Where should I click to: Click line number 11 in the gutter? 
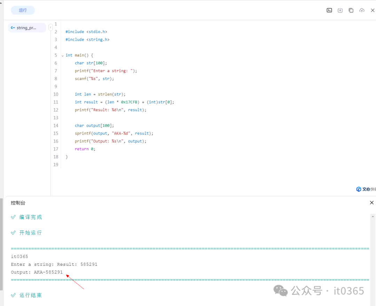tap(56, 102)
